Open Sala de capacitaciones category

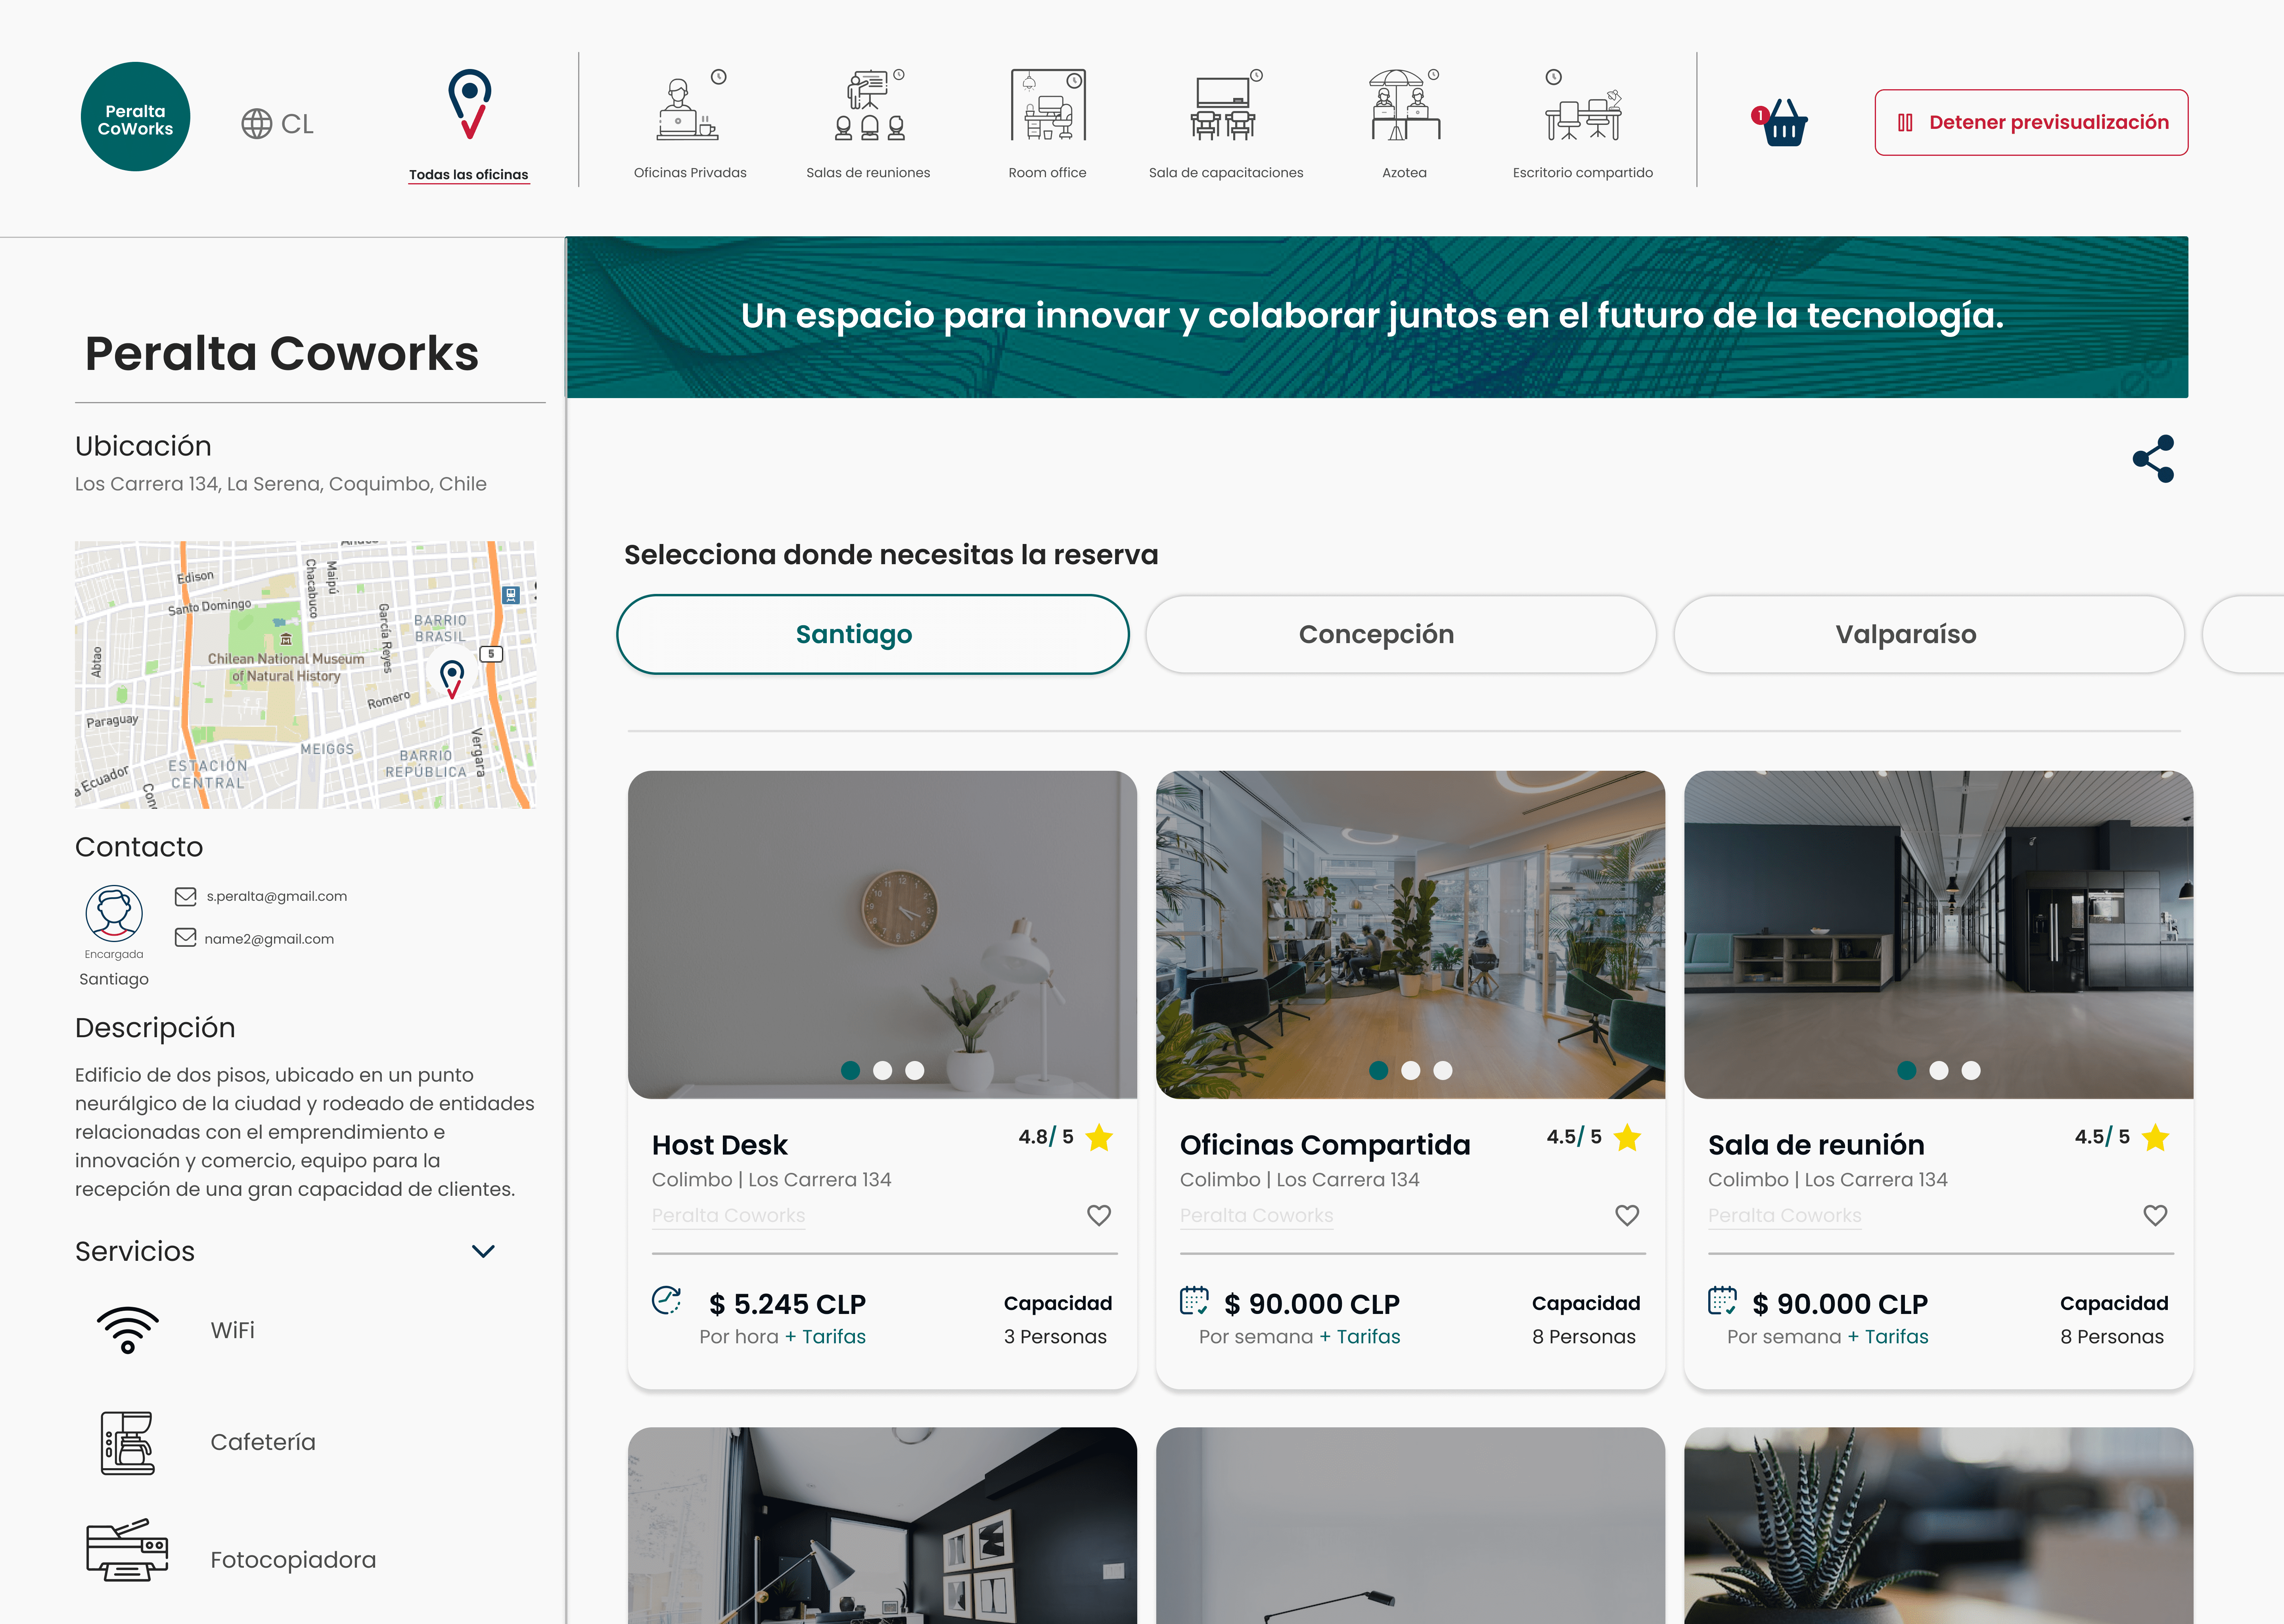coord(1226,124)
